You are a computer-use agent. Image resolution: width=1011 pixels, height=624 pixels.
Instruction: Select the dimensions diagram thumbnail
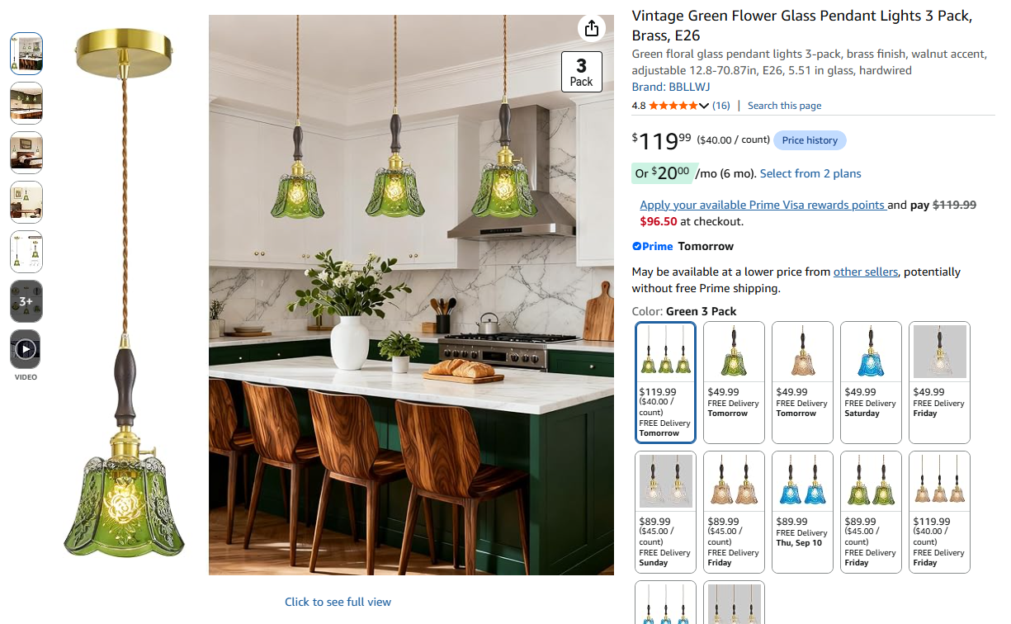pyautogui.click(x=26, y=252)
